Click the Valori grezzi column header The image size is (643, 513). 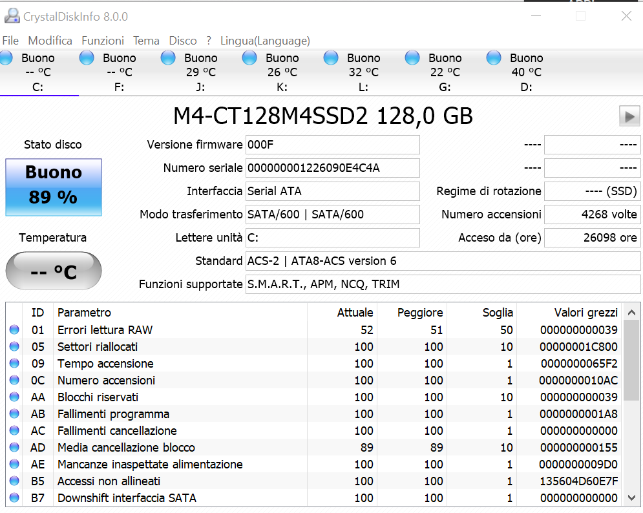(x=569, y=313)
